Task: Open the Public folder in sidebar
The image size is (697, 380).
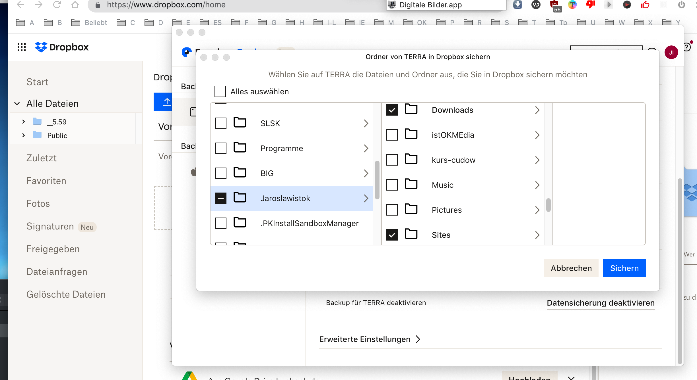Action: [x=57, y=135]
